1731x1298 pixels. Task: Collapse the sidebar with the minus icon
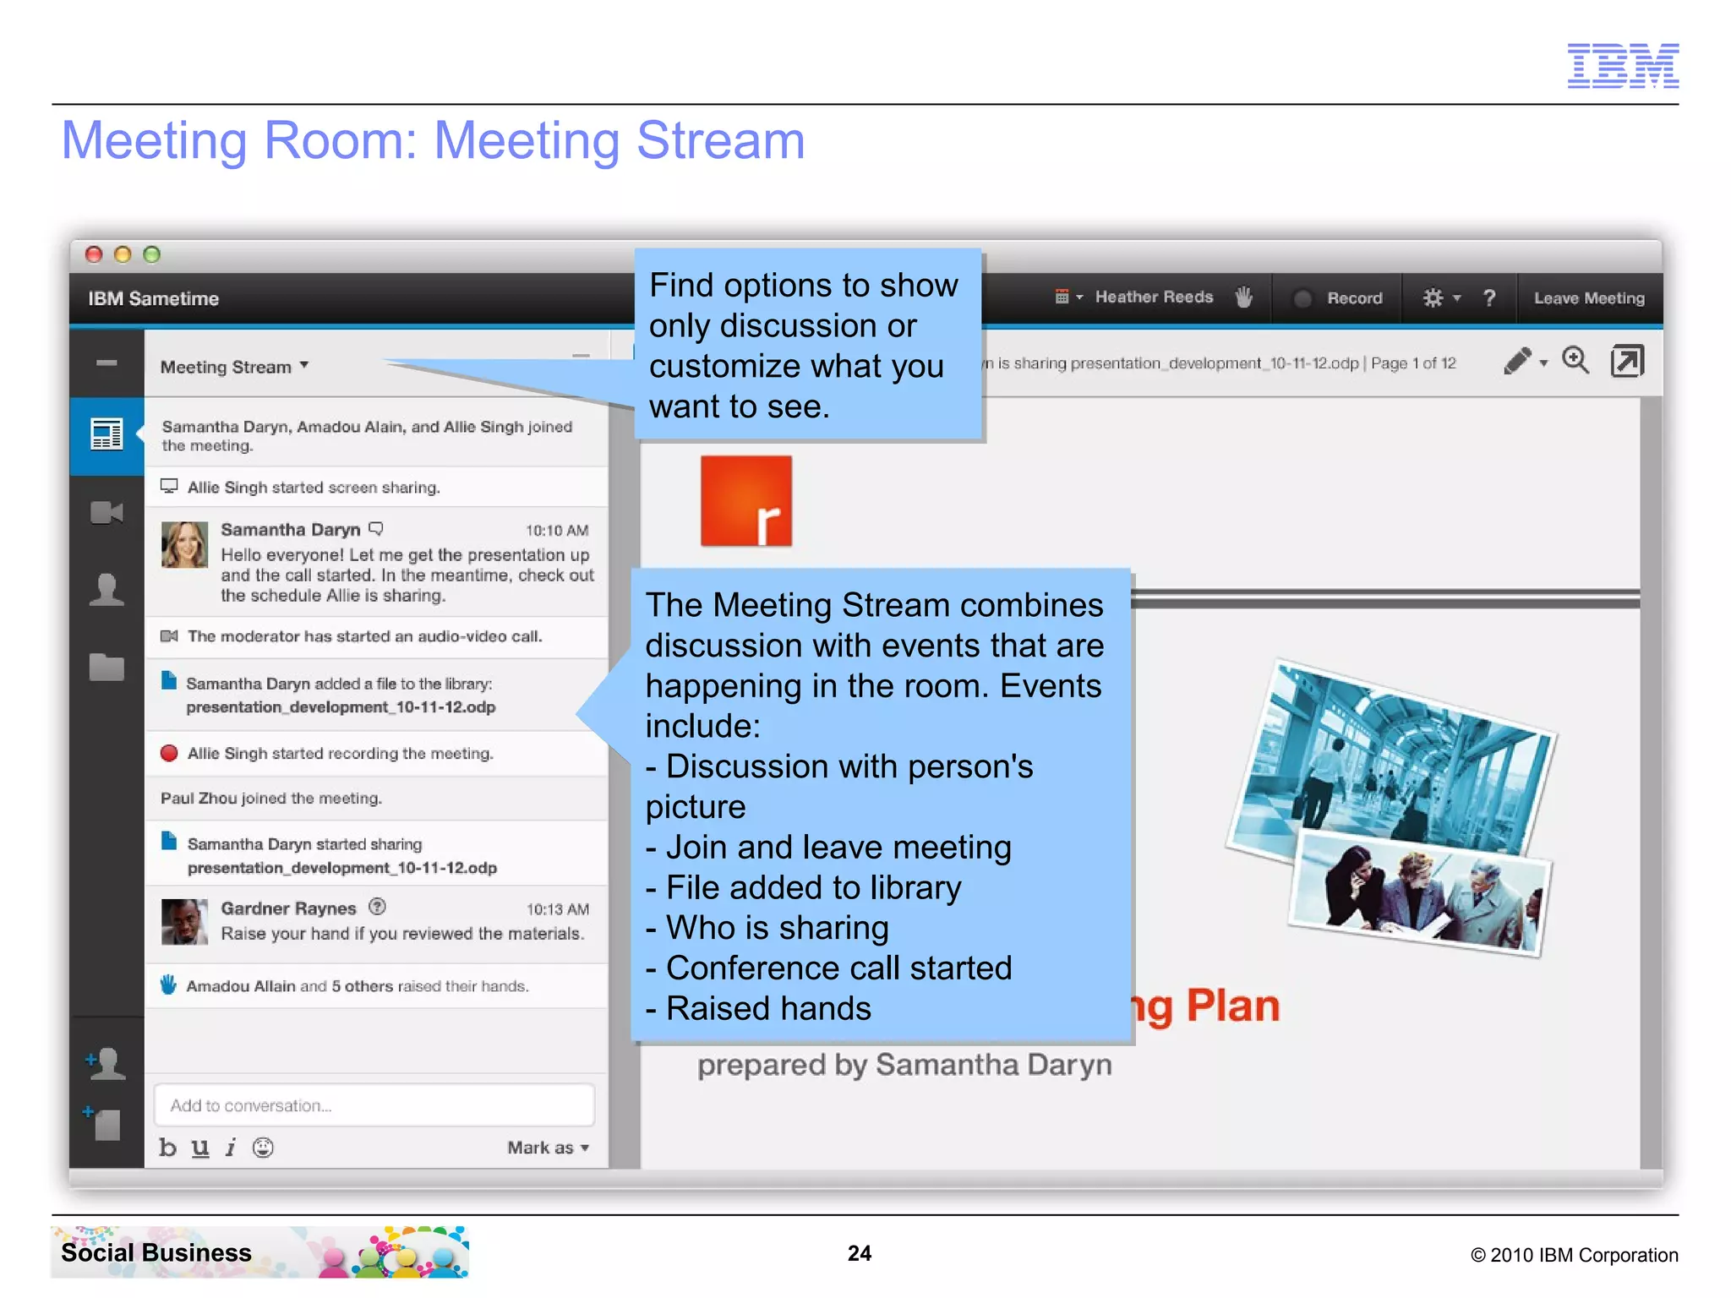(x=106, y=363)
